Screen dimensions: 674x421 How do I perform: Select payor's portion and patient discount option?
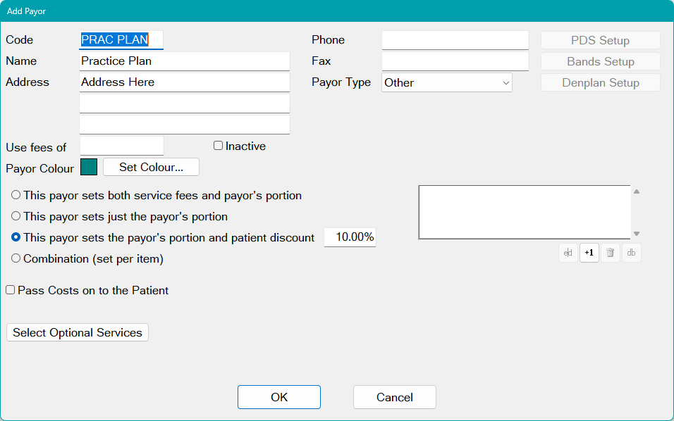[x=16, y=237]
